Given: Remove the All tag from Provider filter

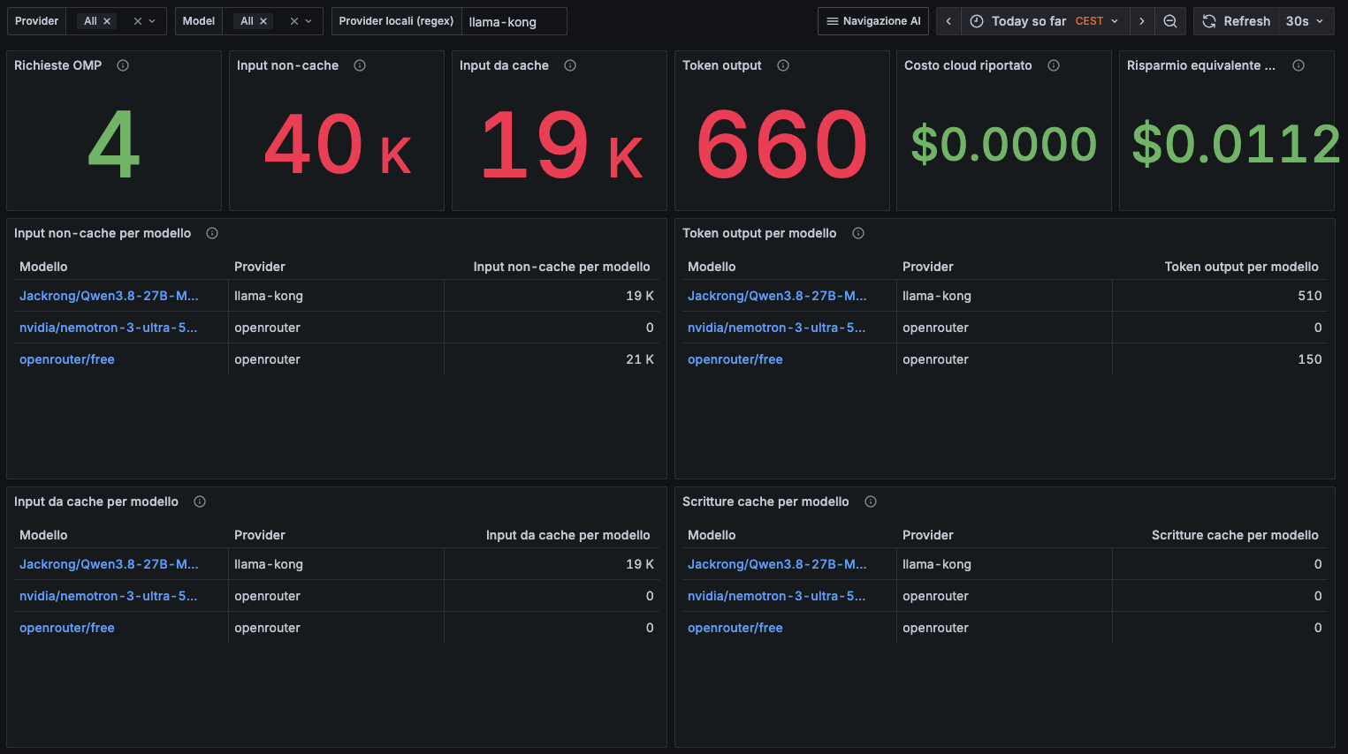Looking at the screenshot, I should [x=107, y=21].
